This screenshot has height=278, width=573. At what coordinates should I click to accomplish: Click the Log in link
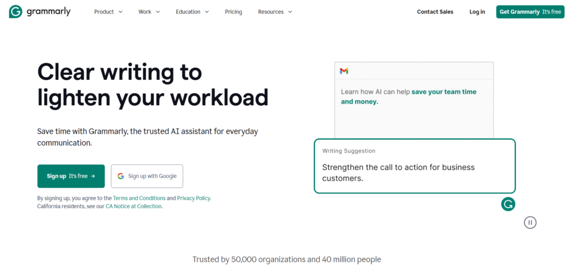[477, 12]
